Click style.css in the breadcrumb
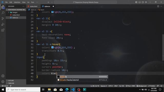This screenshot has height=92, width=164. click(33, 10)
